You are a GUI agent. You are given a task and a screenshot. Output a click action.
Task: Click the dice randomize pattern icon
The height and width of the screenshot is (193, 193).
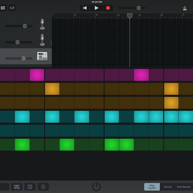30,187
